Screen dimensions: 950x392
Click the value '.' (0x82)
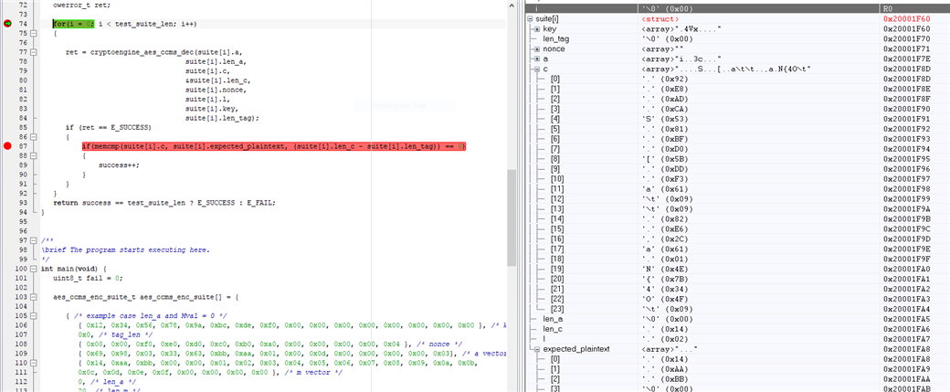click(664, 218)
